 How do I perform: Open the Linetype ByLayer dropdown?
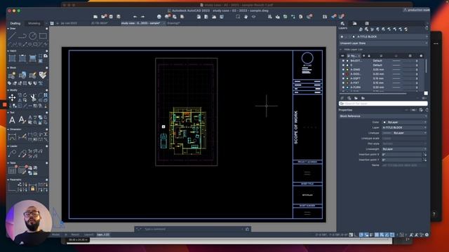coord(404,133)
